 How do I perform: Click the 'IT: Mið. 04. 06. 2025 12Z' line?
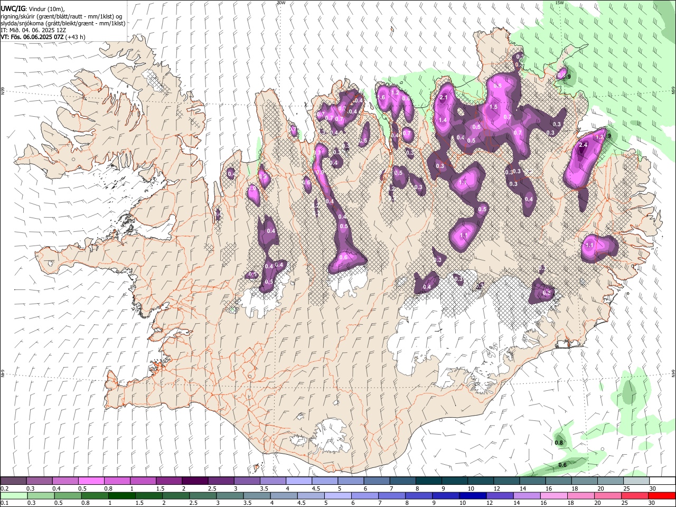coord(33,30)
